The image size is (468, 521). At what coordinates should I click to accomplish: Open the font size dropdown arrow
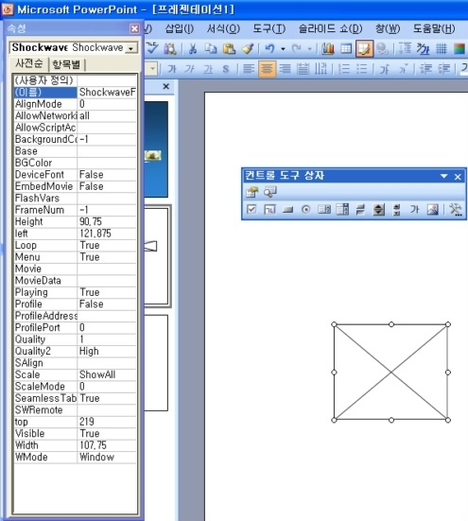(152, 69)
